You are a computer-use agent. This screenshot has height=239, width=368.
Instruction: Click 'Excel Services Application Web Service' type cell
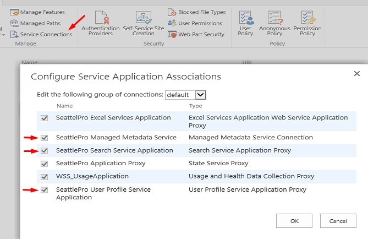click(268, 121)
